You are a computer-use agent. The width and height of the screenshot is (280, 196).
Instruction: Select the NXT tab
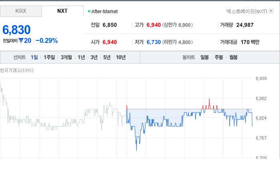pos(62,11)
